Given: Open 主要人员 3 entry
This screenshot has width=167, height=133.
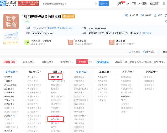Looking at the screenshot, I should coord(9,100).
